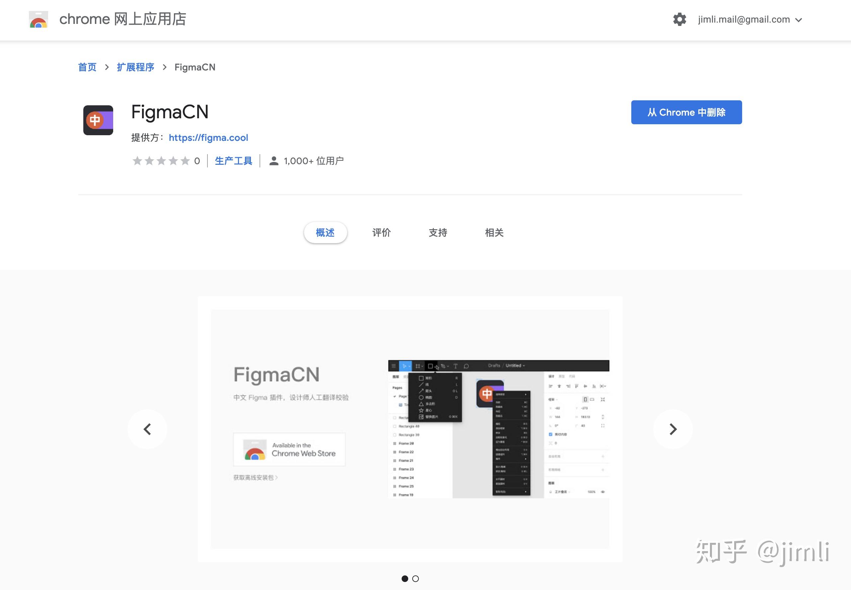Click the FigmaCN extension icon
The height and width of the screenshot is (590, 851).
98,120
